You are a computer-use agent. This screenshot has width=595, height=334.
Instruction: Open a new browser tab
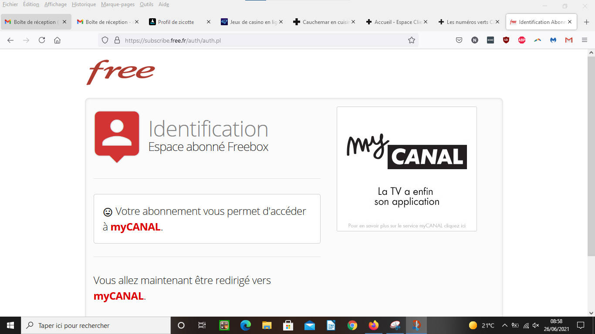coord(586,22)
